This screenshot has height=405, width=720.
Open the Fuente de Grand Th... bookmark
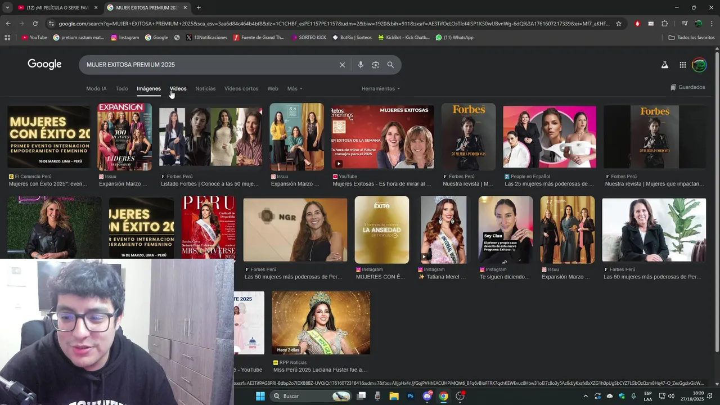point(259,38)
